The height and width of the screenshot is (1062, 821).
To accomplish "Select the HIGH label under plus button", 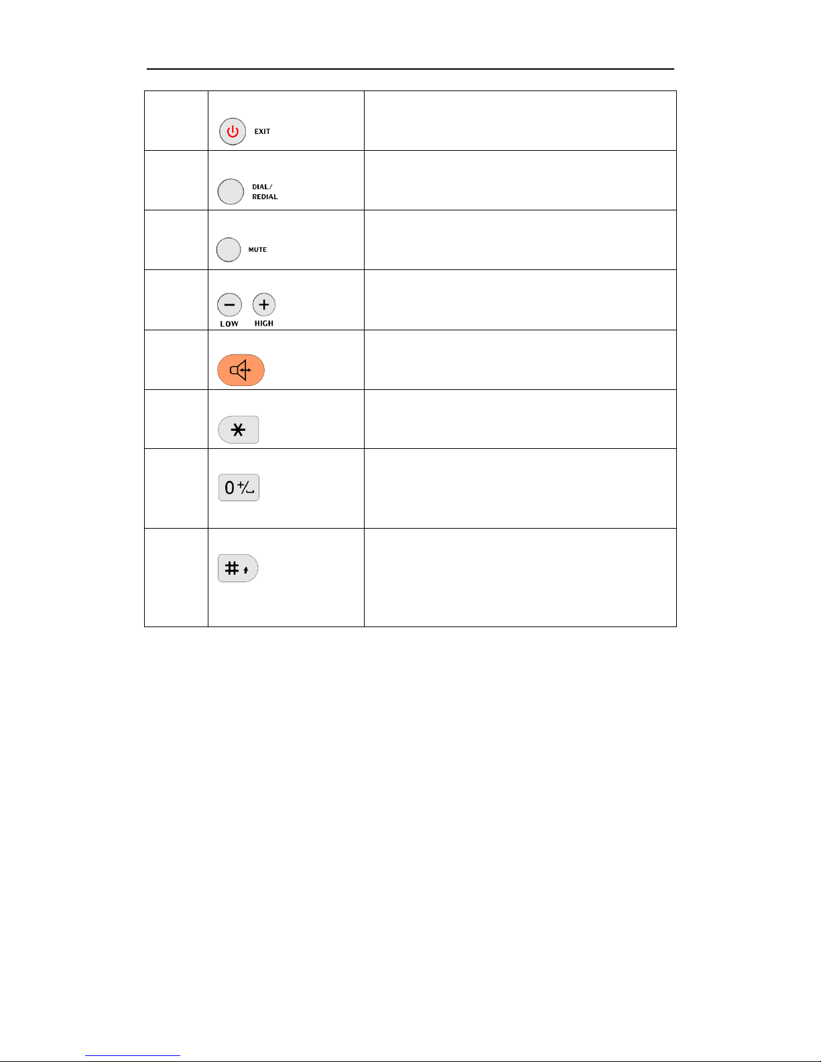I will point(264,324).
